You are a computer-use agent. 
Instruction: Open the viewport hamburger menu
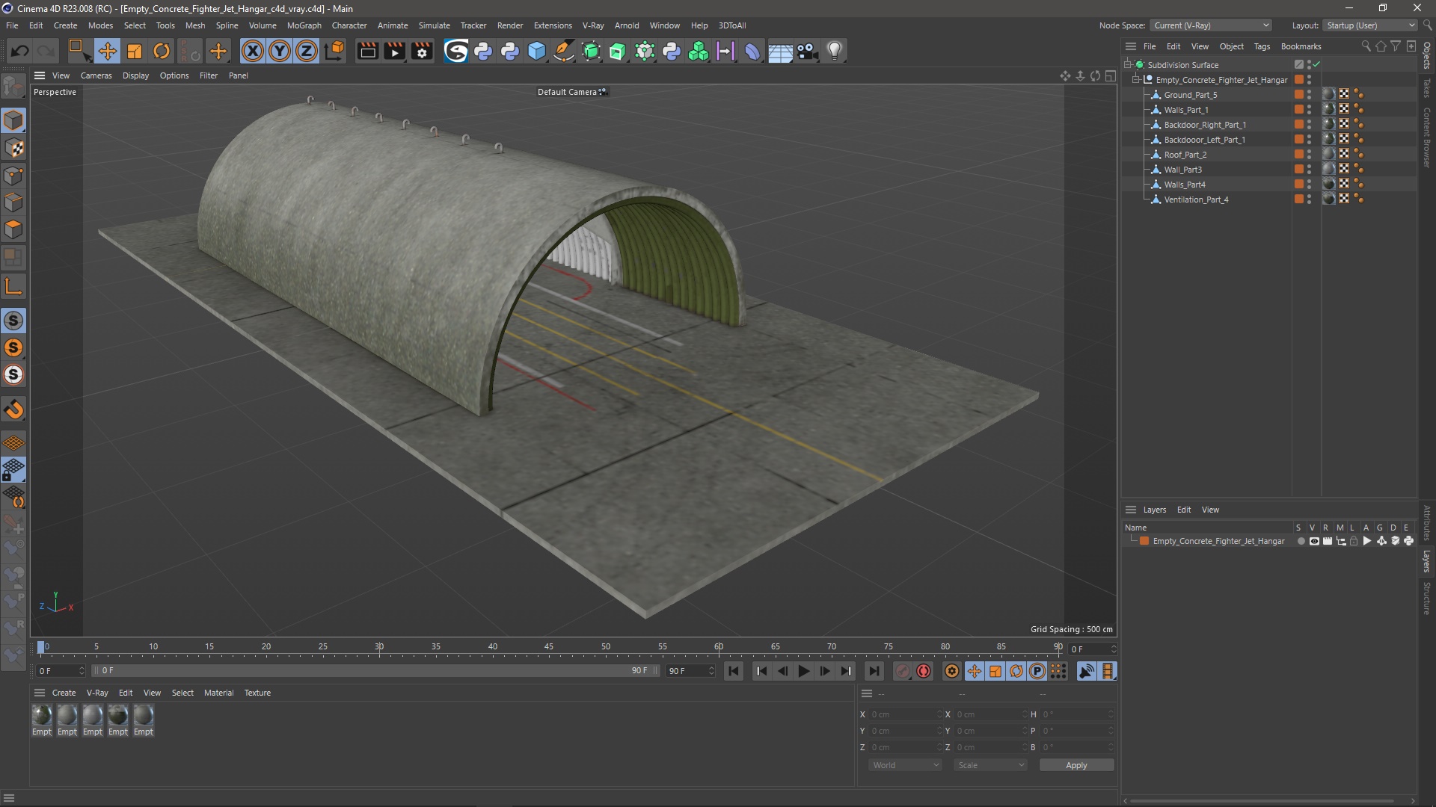click(x=40, y=75)
